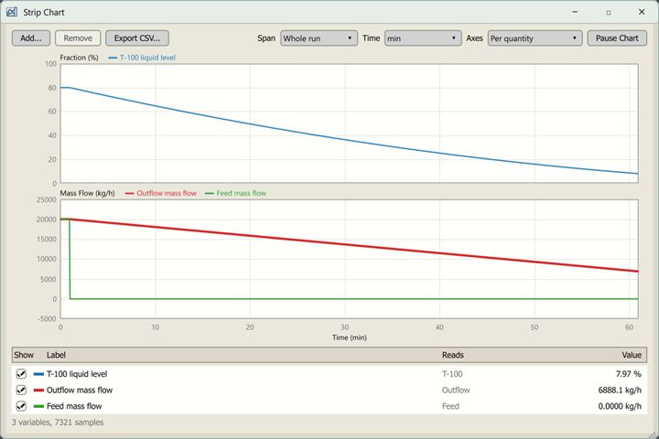This screenshot has height=439, width=659.
Task: Uncheck the Feed mass flow Show checkbox
Action: [x=21, y=406]
